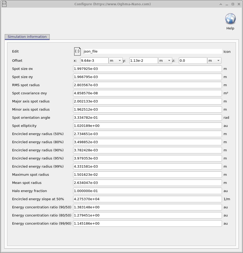Click the x offset value field
Viewport: 243px width, 253px height.
point(94,60)
